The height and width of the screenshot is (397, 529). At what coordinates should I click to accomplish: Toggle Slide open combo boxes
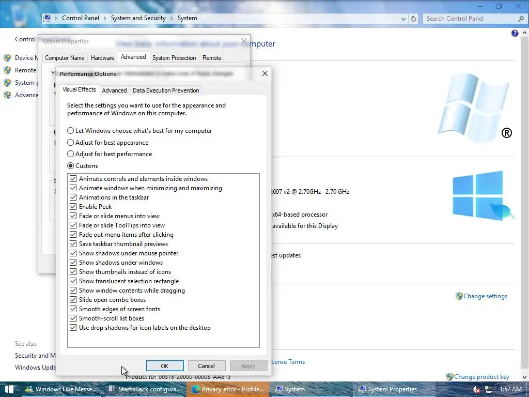click(73, 299)
